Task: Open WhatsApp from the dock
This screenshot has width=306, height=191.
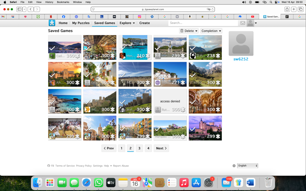Action: click(99, 182)
